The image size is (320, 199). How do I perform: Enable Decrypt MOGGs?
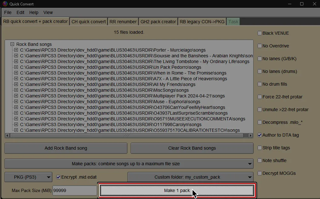pos(260,173)
